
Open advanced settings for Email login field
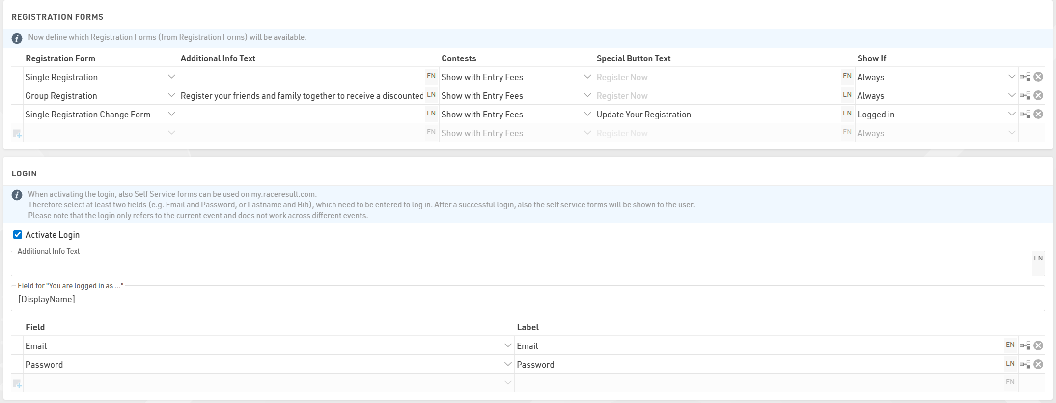pyautogui.click(x=1025, y=345)
